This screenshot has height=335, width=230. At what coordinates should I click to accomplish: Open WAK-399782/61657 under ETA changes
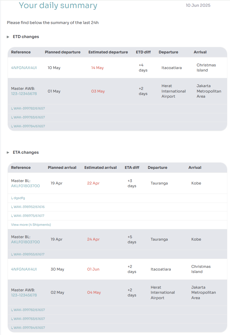click(28, 310)
